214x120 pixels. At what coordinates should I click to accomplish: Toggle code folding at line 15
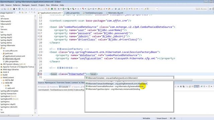click(42, 27)
